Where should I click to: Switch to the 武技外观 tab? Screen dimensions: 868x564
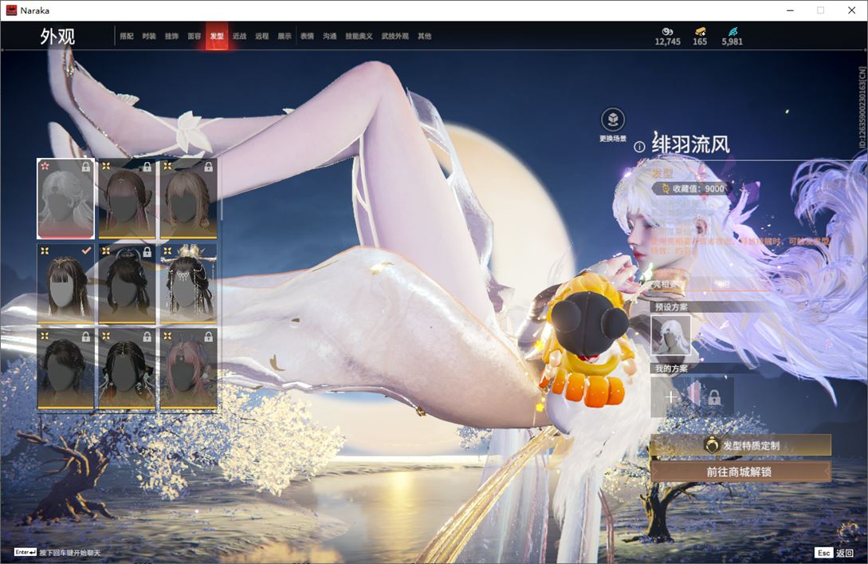pyautogui.click(x=395, y=36)
